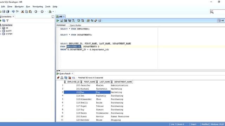Click the Copy icon in main toolbar
The height and width of the screenshot is (126, 225).
coord(26,12)
